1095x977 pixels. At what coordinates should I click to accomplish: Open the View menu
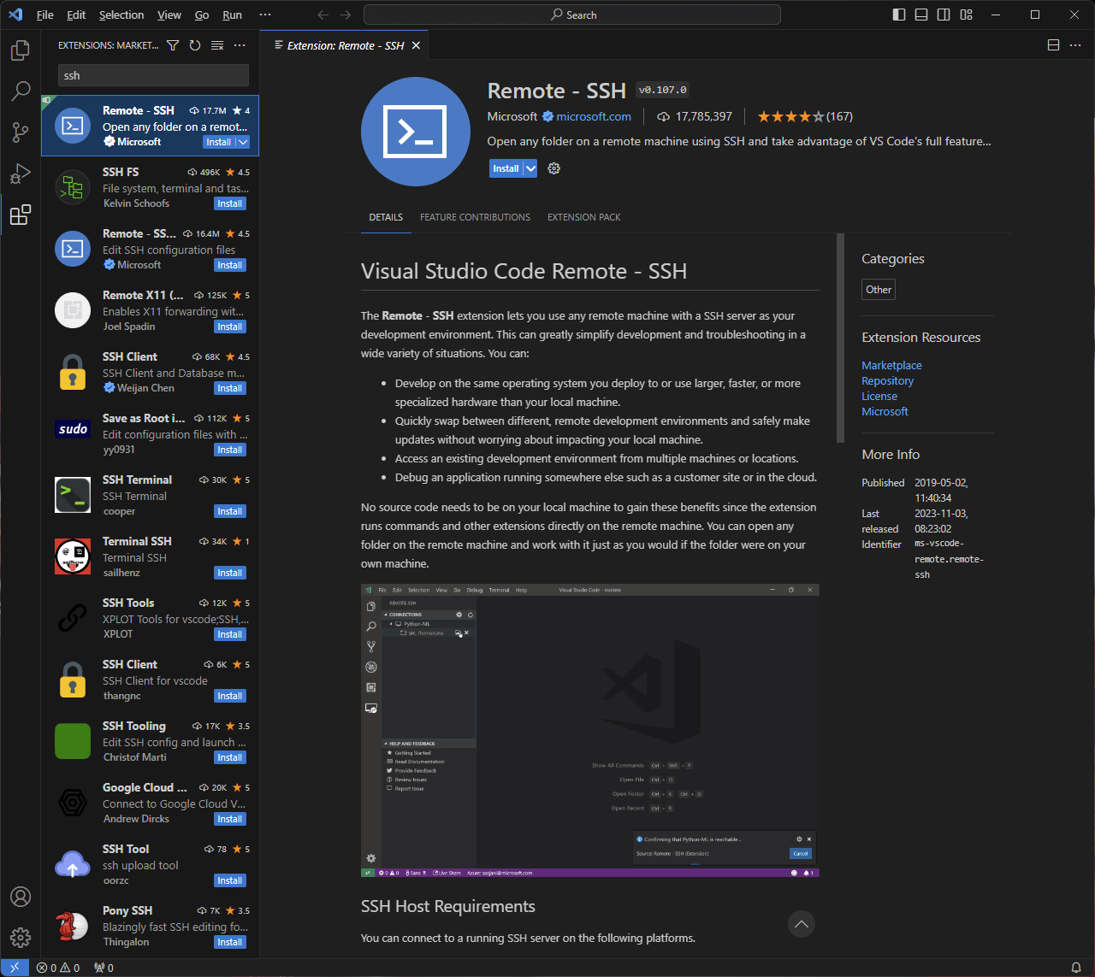(x=169, y=15)
